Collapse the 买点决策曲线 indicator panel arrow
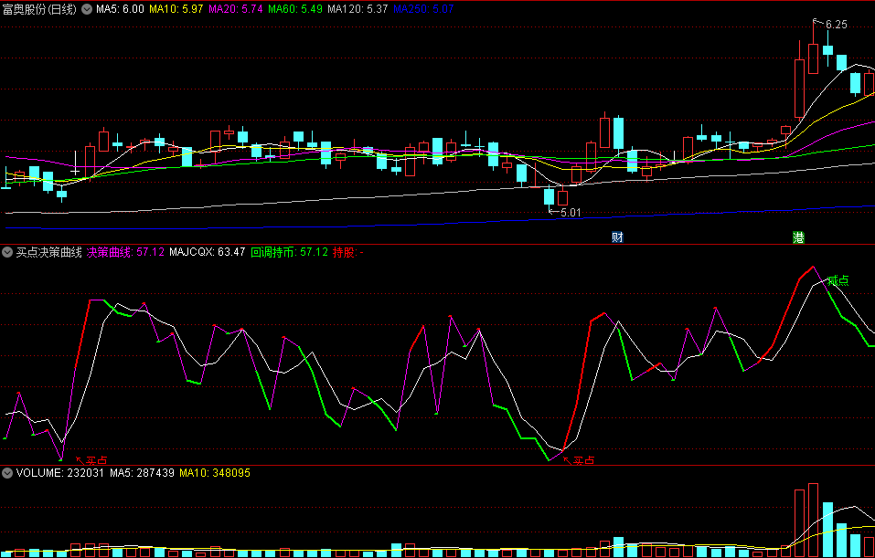 point(7,253)
